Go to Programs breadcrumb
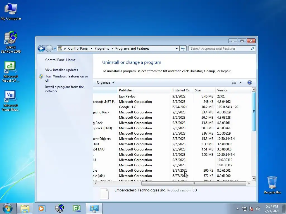Image resolution: width=286 pixels, height=214 pixels. click(102, 48)
